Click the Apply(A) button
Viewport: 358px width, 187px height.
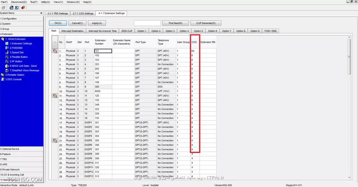point(97,23)
